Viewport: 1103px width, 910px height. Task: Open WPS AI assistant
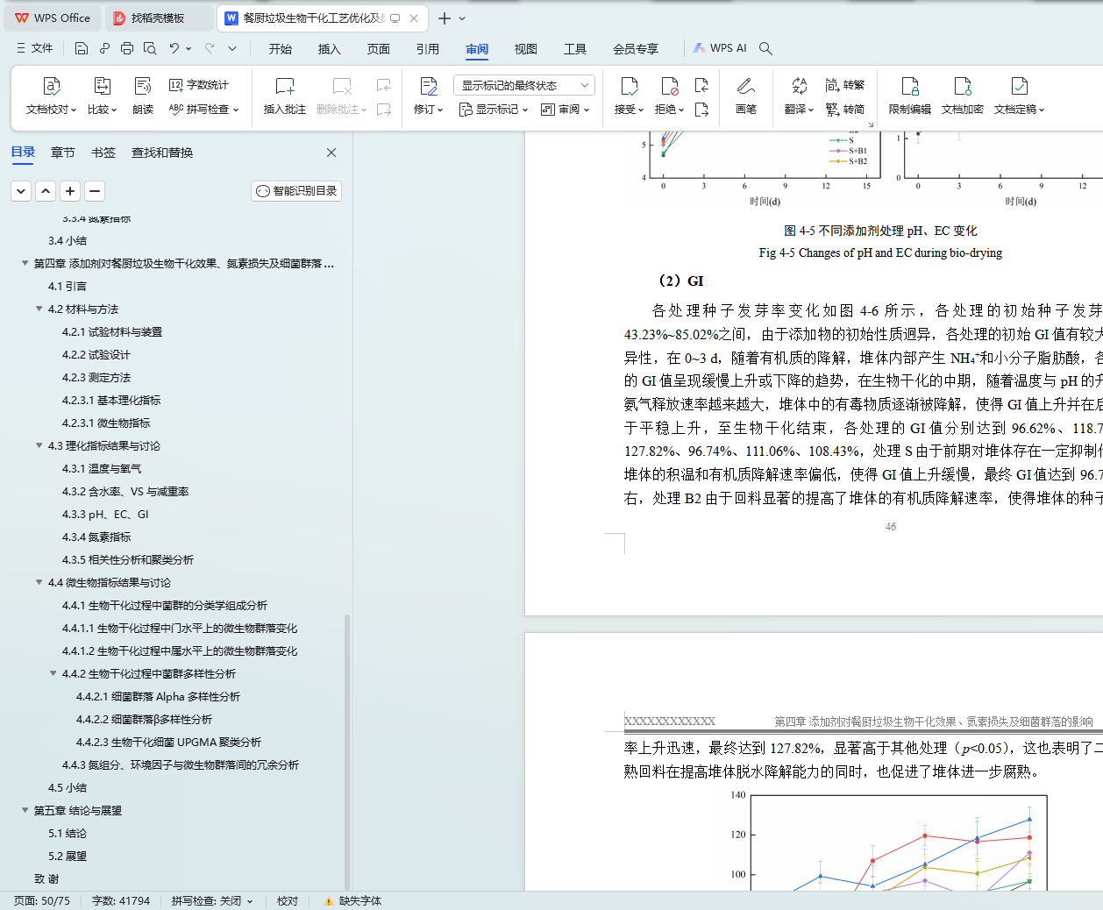click(x=720, y=48)
